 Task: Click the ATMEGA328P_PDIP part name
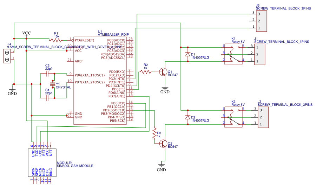pyautogui.click(x=113, y=35)
